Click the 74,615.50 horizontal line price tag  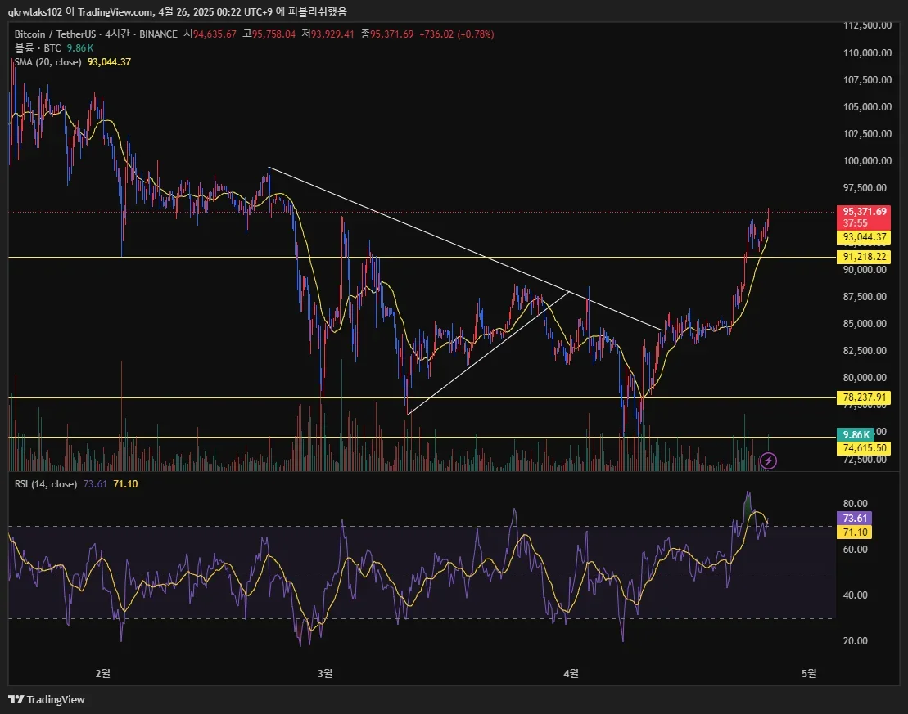[864, 448]
